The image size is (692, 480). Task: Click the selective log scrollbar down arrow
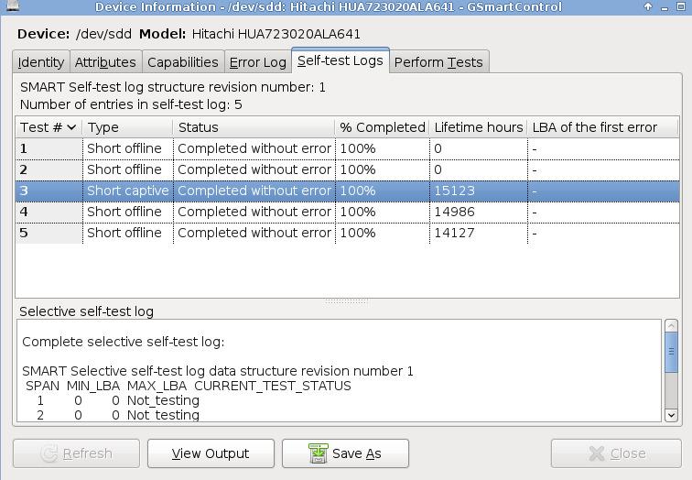(x=671, y=415)
